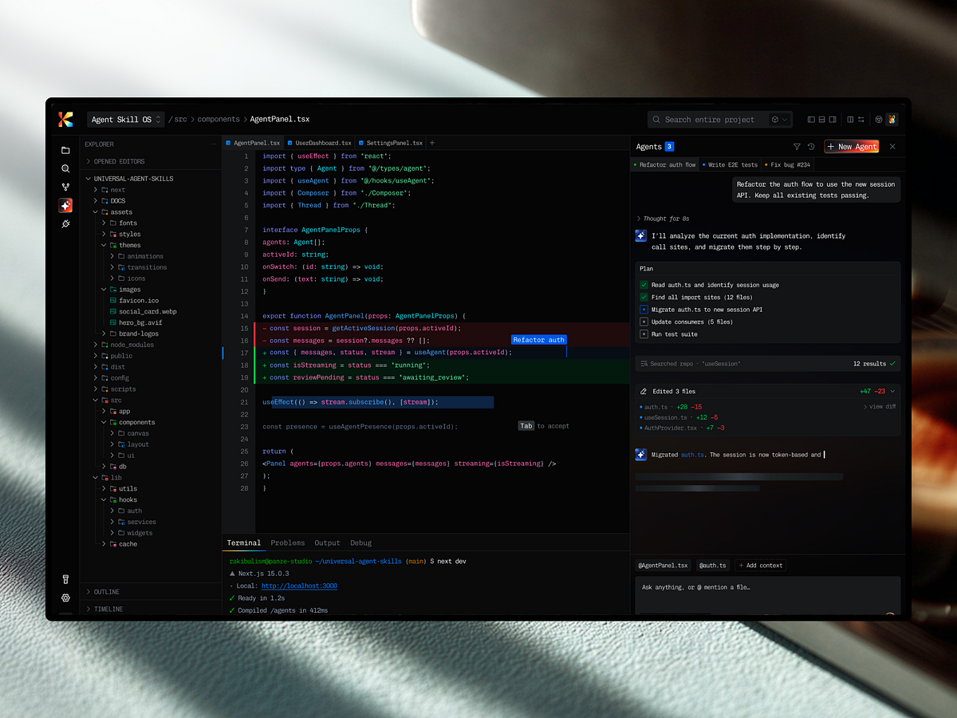Click the K app logo at top left
This screenshot has height=718, width=957.
tap(65, 120)
